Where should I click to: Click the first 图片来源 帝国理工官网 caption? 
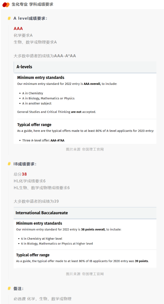coord(85,149)
